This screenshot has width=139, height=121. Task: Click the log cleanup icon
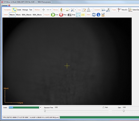click(x=89, y=10)
